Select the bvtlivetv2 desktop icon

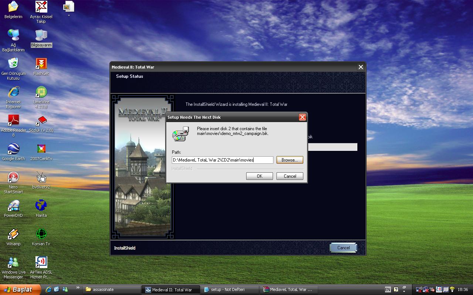pos(41,180)
